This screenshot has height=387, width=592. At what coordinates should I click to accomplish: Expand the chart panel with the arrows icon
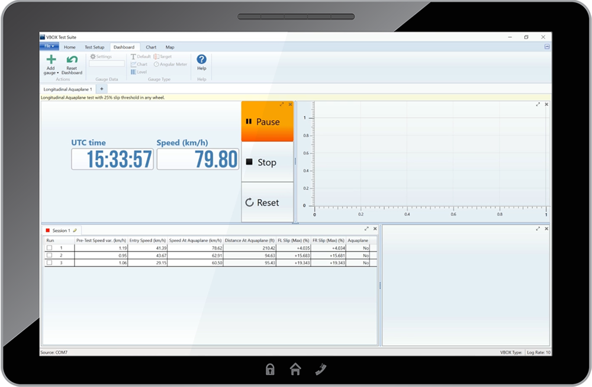(x=538, y=104)
